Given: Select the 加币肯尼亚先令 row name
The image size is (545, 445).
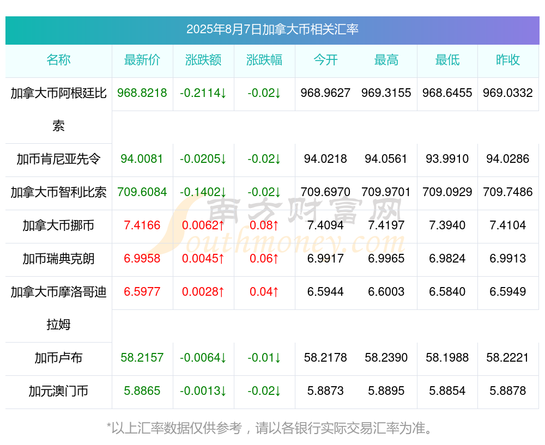Looking at the screenshot, I should point(58,159).
